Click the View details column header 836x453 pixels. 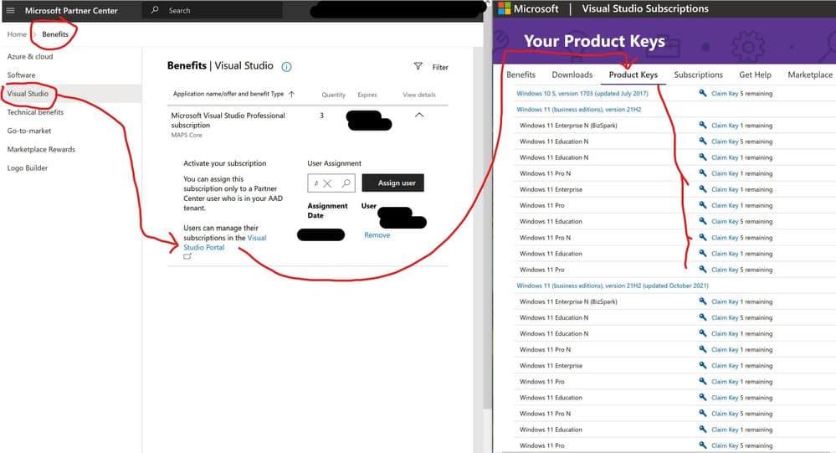pos(419,95)
